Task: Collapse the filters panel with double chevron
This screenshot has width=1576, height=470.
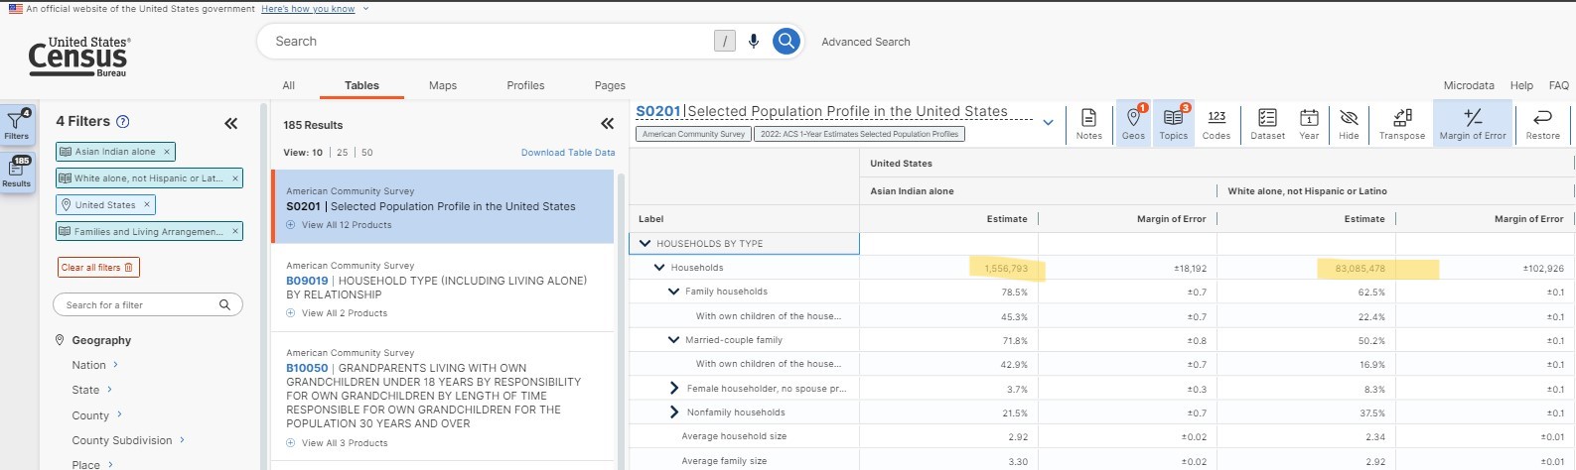Action: (x=231, y=124)
